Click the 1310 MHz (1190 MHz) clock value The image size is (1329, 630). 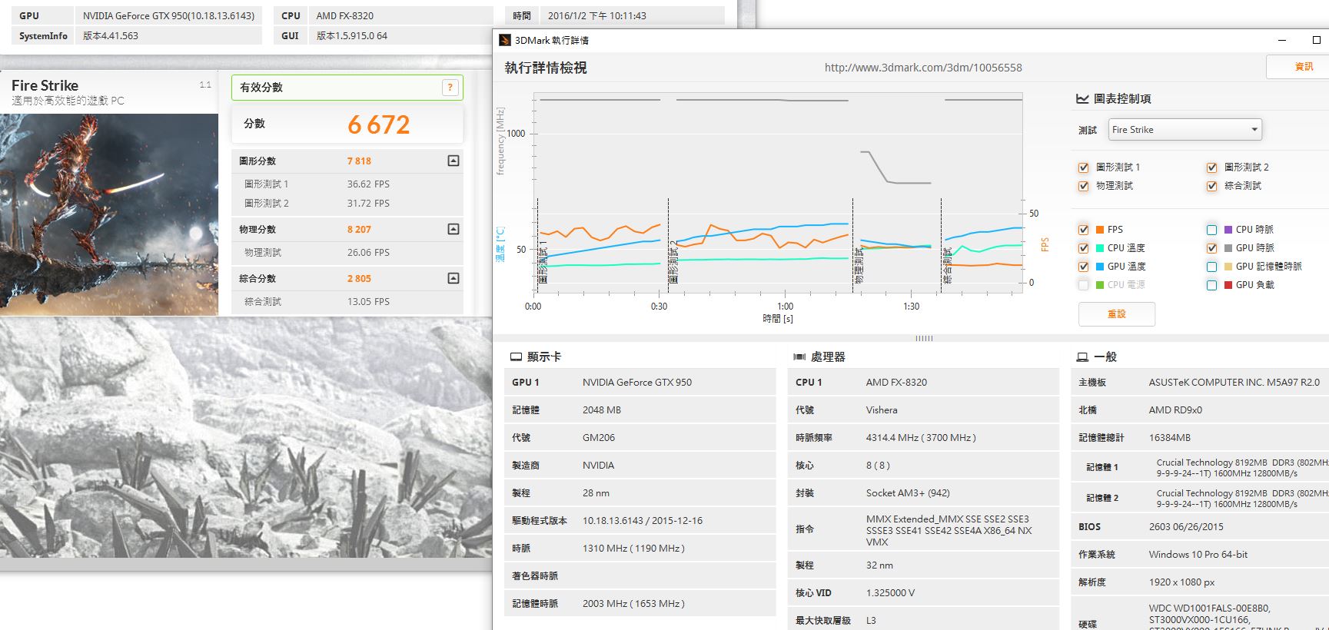pyautogui.click(x=633, y=549)
